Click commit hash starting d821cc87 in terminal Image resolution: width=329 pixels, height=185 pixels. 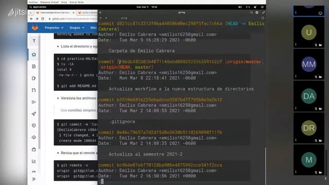pyautogui.click(x=169, y=24)
